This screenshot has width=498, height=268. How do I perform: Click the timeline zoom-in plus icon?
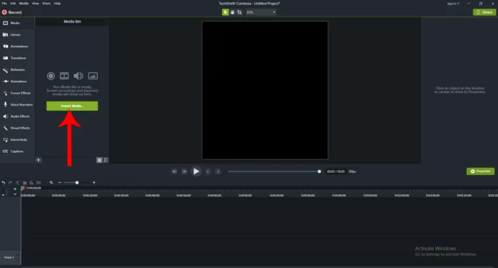[x=94, y=183]
